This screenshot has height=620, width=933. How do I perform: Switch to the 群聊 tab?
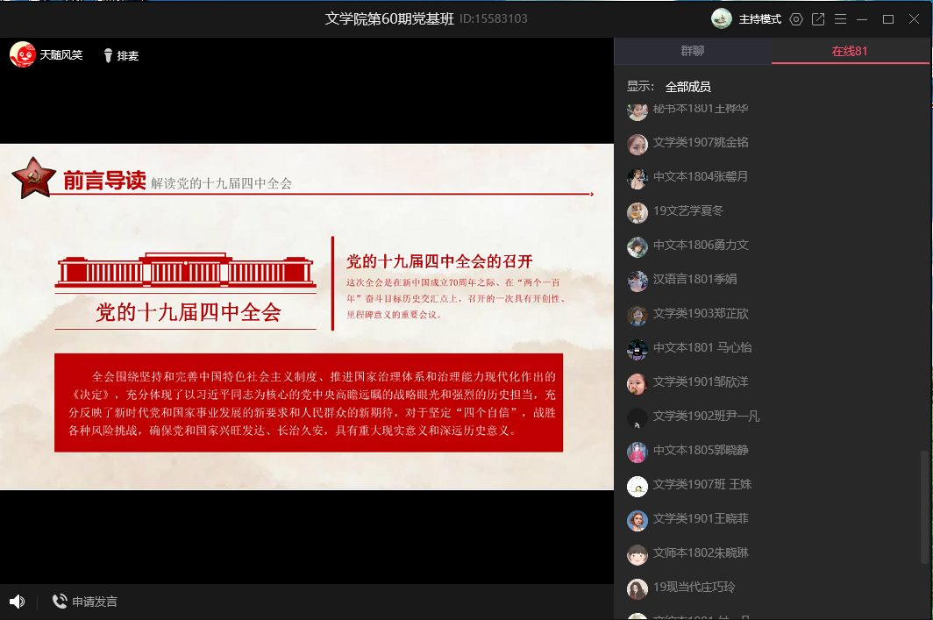coord(693,51)
